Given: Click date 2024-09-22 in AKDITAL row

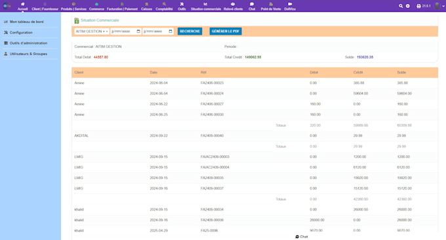Looking at the screenshot, I should click(x=159, y=136).
